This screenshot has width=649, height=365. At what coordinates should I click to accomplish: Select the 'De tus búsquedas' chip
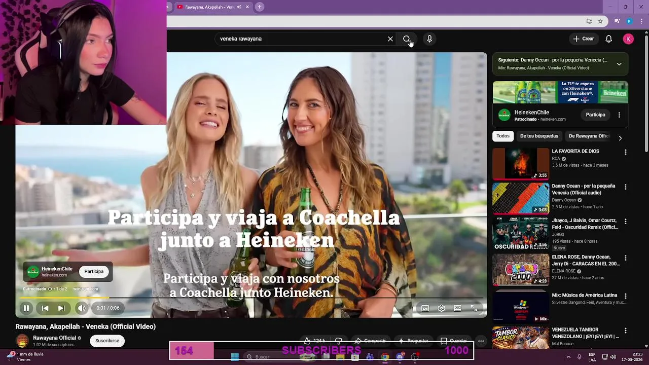point(539,136)
